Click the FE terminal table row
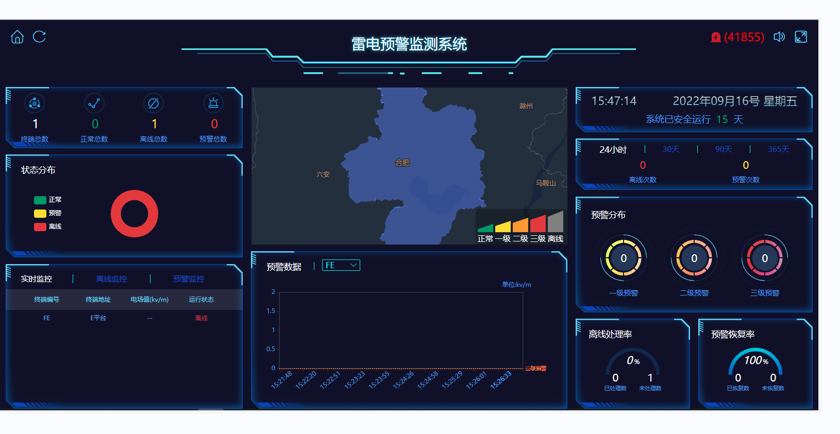Screen dimensions: 840x434 [124, 318]
